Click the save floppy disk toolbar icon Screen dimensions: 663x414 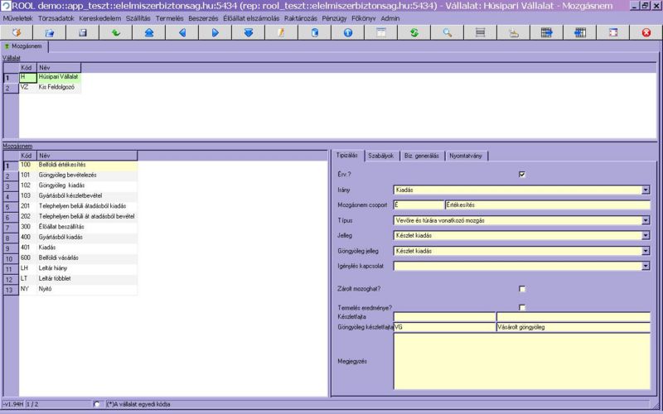point(82,33)
